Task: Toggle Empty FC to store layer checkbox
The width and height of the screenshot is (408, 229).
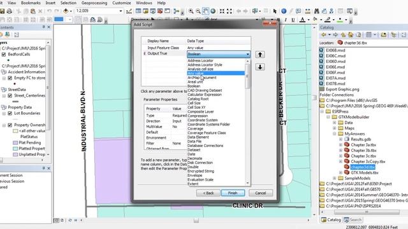Action: pos(10,78)
